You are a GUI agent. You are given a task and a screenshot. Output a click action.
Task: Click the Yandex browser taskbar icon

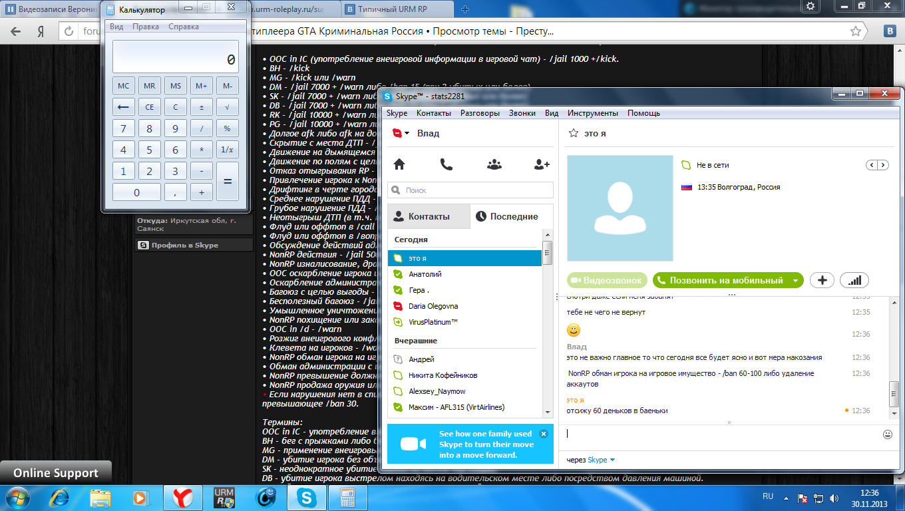point(182,497)
